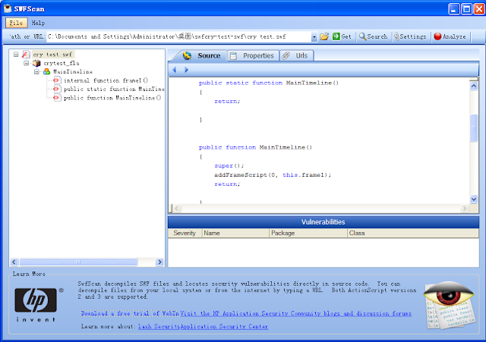
Task: Open the HP Application Security Community blogs link
Action: click(296, 313)
